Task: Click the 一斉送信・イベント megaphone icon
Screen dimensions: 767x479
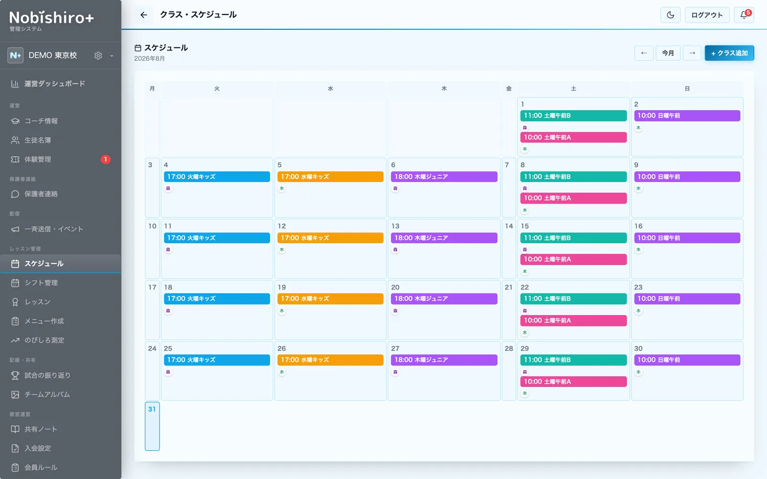Action: tap(15, 229)
